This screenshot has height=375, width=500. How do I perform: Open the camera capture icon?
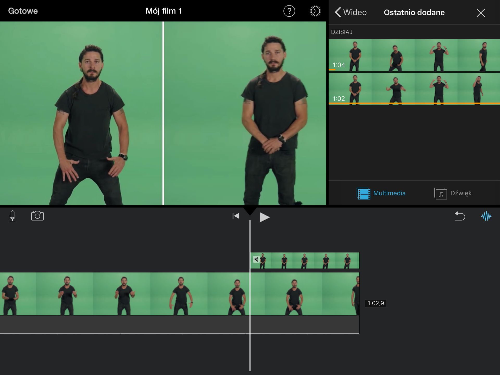[x=37, y=216]
